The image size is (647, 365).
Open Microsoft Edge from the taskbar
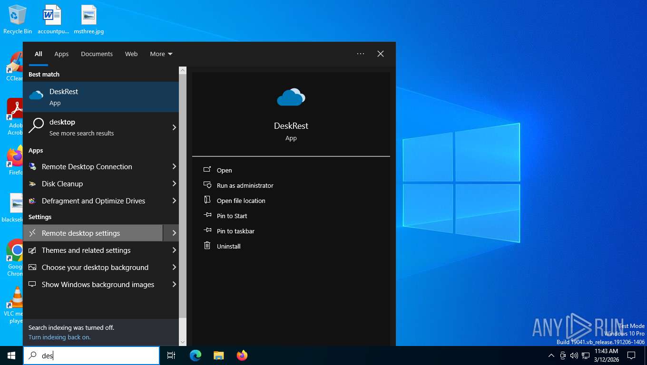pos(196,355)
